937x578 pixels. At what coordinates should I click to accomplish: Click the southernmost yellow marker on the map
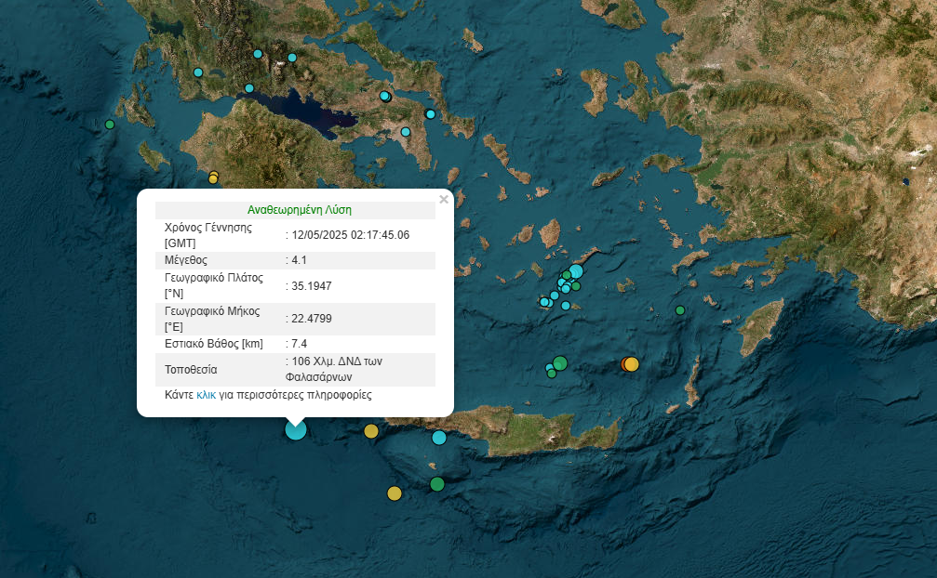(x=395, y=493)
